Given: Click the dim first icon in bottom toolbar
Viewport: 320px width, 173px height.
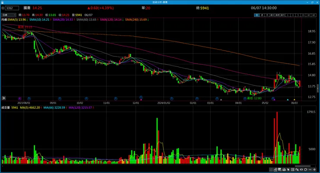Looking at the screenshot, I should (271, 170).
